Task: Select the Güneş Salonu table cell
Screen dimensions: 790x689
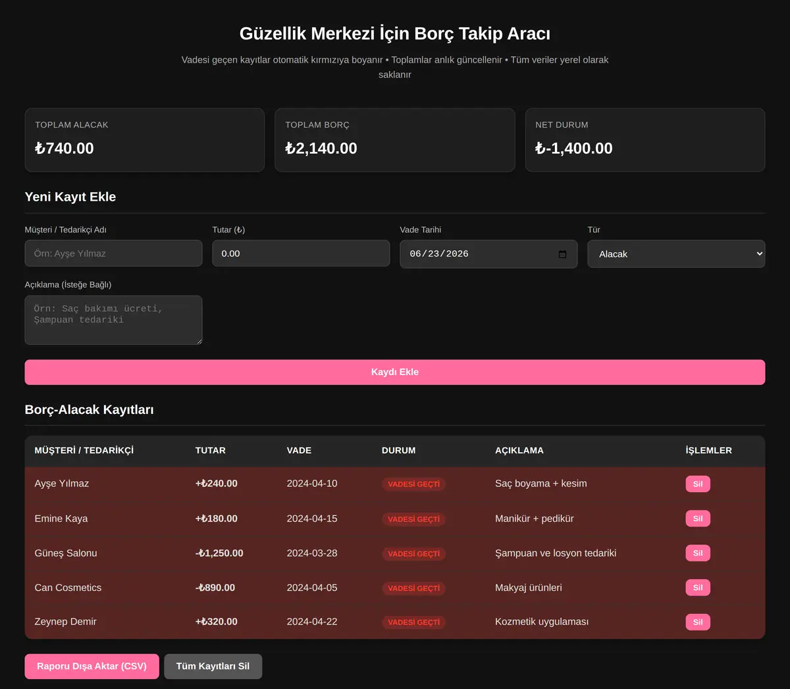Action: (66, 553)
